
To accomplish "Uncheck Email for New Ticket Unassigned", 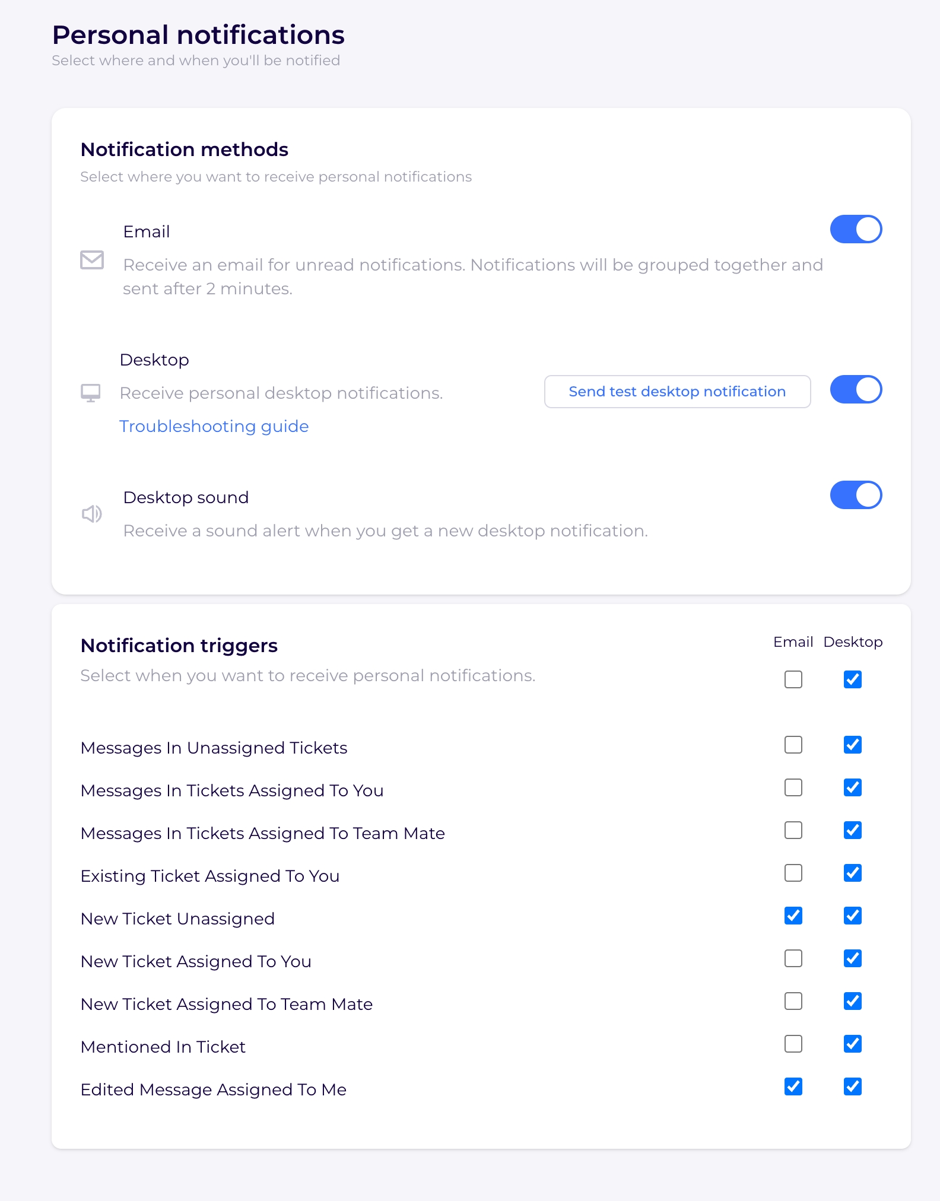I will click(793, 916).
